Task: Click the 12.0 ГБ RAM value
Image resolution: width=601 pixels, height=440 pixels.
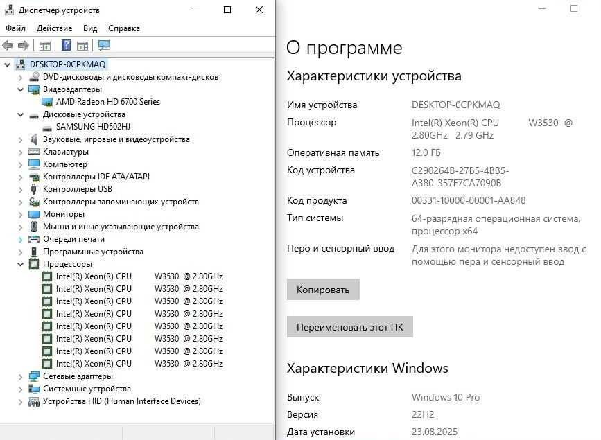Action: coord(426,152)
